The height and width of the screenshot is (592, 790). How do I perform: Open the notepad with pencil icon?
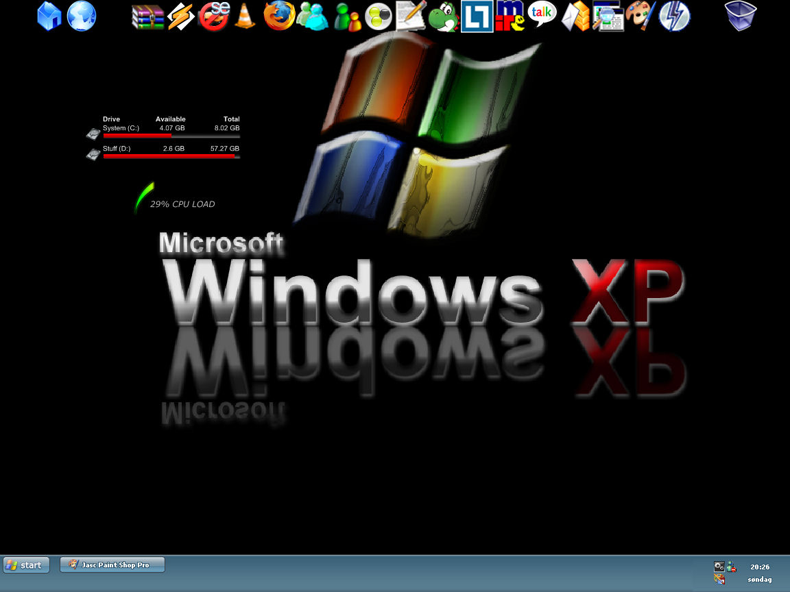click(411, 16)
